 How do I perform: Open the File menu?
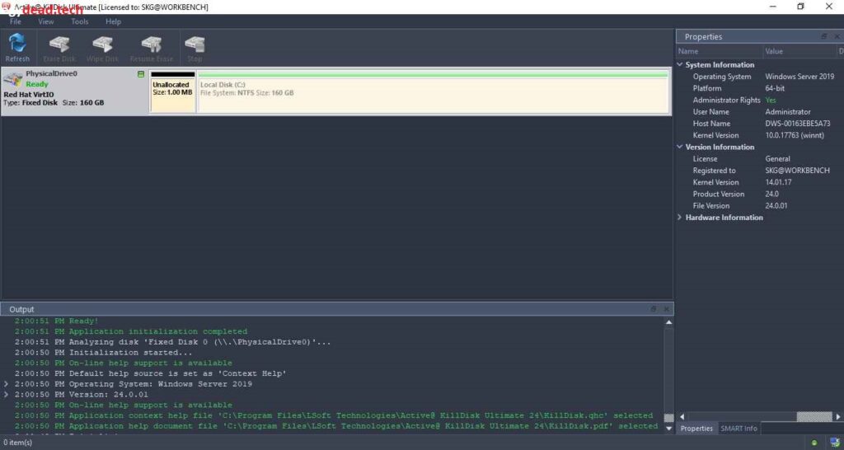(16, 21)
